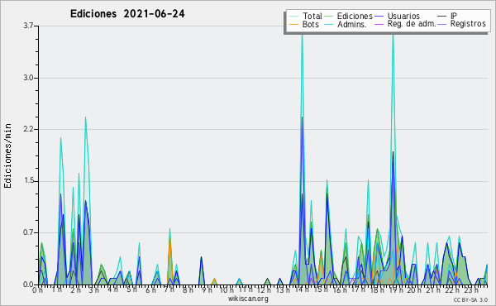
Task: Click the 'Bots' legend label
Action: point(311,24)
